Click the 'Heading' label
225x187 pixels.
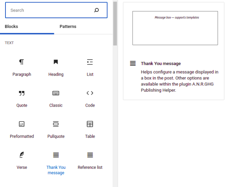pos(56,75)
